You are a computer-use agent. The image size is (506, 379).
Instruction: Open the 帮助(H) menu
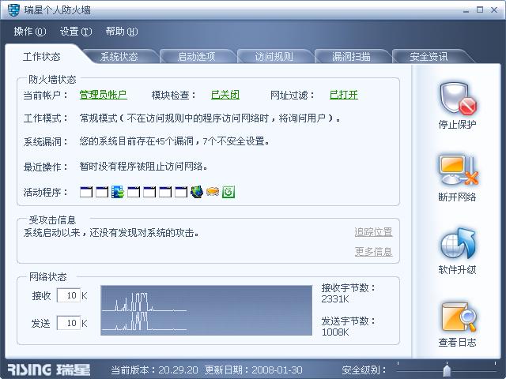pos(122,32)
